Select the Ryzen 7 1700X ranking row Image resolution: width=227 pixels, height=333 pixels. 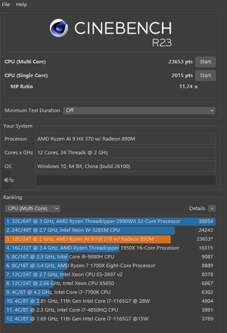pos(110,266)
